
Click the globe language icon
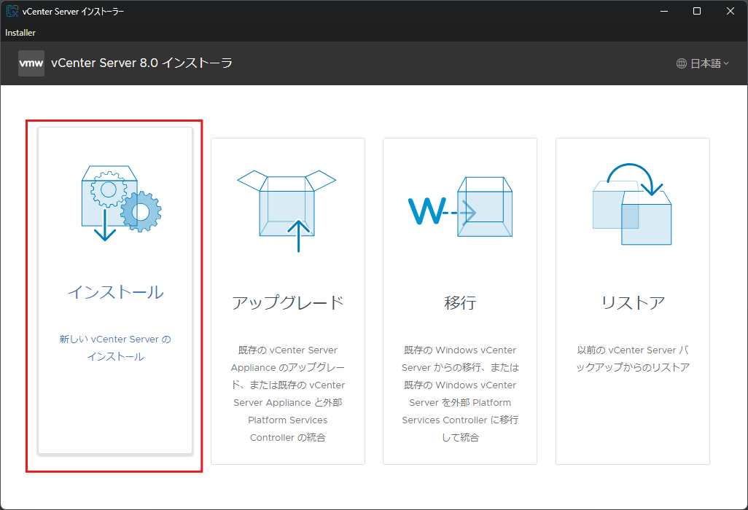click(681, 63)
